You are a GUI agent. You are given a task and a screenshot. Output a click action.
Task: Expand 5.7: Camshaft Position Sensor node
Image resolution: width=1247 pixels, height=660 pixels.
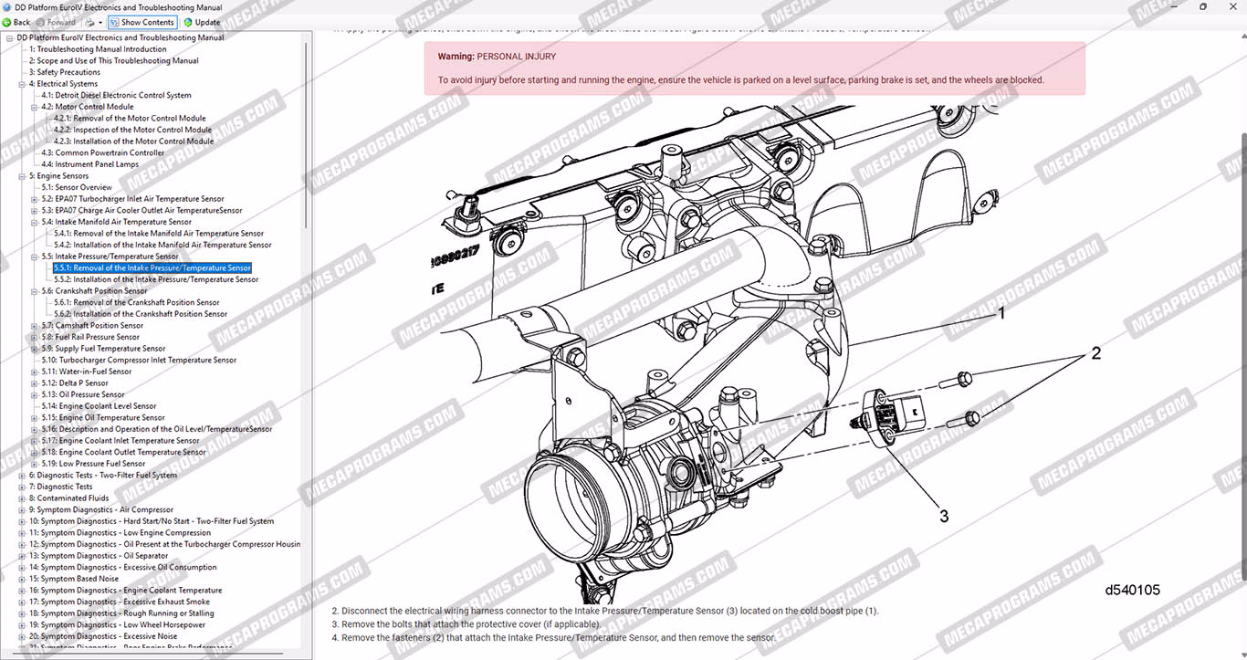pyautogui.click(x=35, y=326)
